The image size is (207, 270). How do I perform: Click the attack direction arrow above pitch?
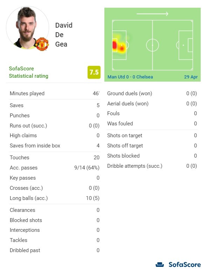(152, 14)
